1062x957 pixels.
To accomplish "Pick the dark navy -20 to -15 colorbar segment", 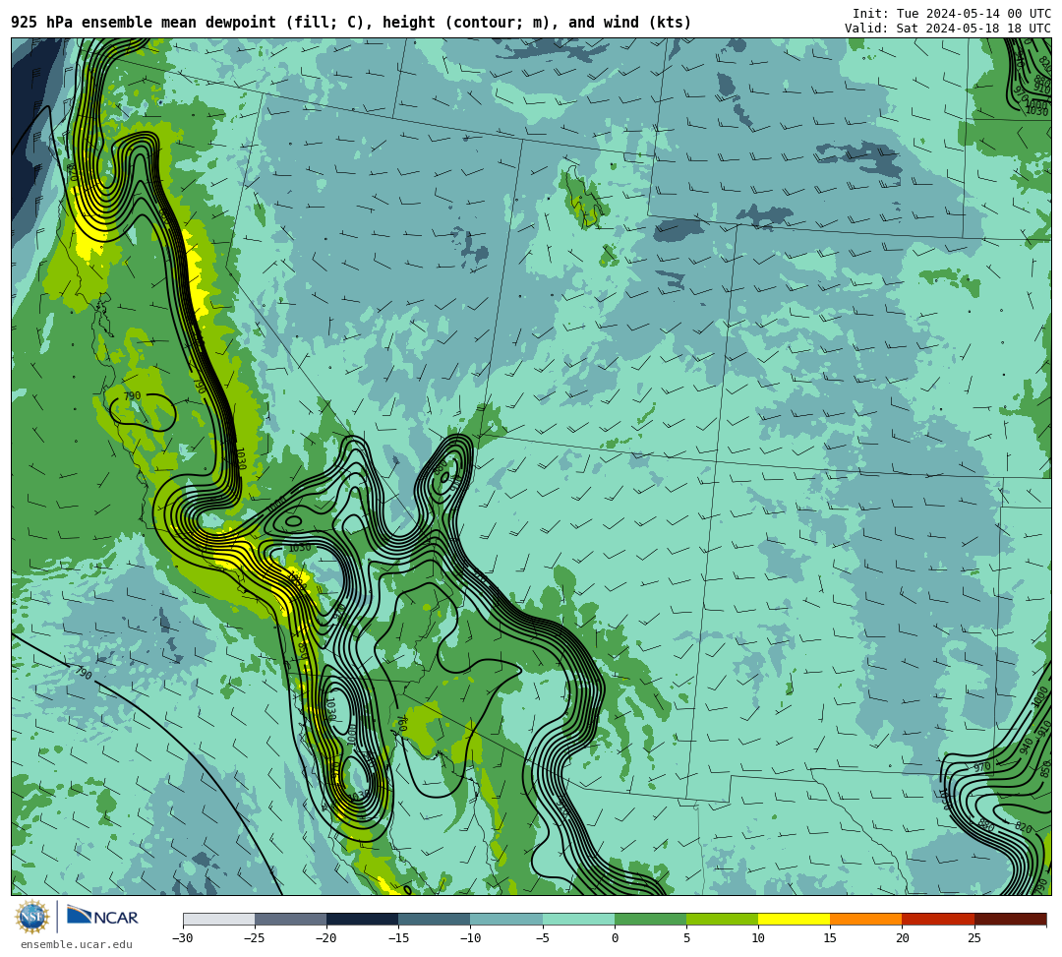I will (362, 919).
